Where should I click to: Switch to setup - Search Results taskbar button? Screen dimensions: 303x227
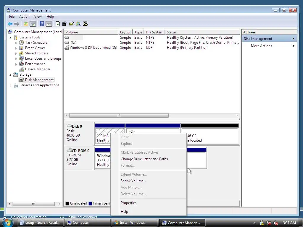tap(40, 223)
